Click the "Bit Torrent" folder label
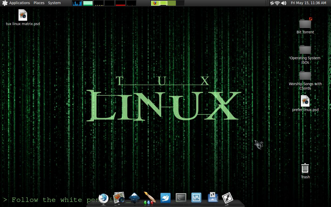Image resolution: width=331 pixels, height=207 pixels. pyautogui.click(x=305, y=32)
